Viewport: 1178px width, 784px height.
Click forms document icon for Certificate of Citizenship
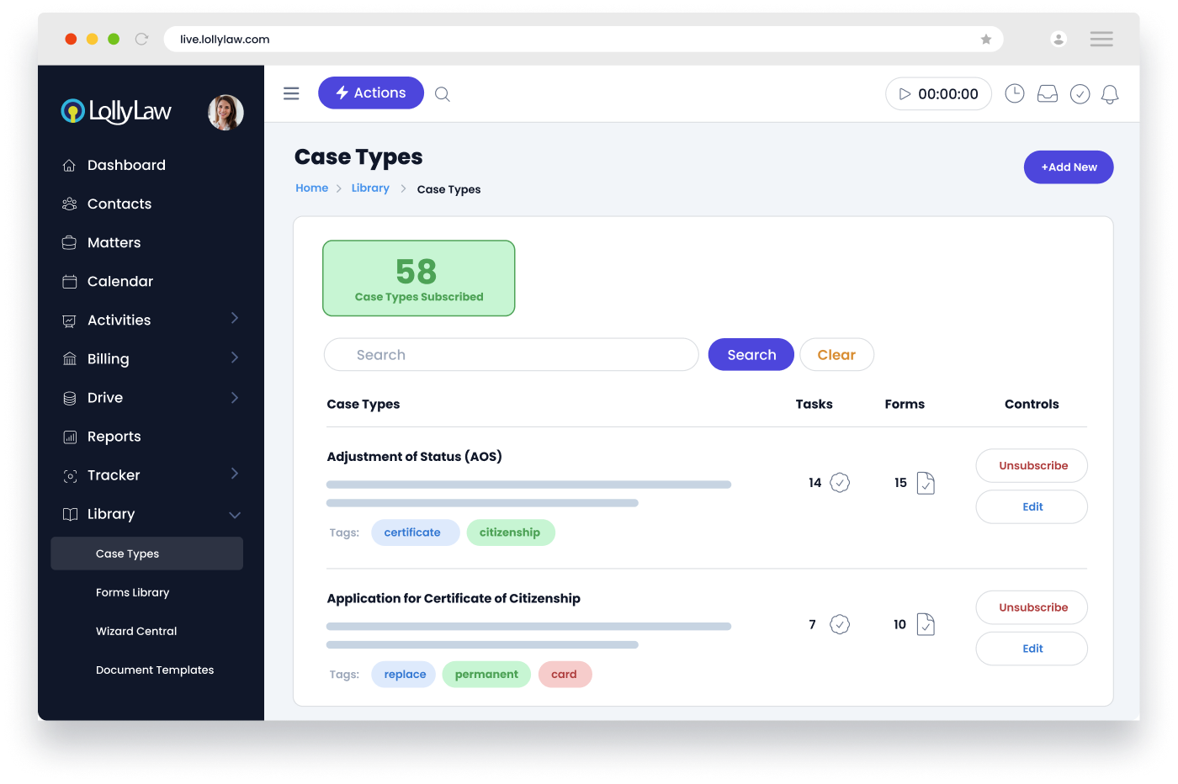click(926, 624)
